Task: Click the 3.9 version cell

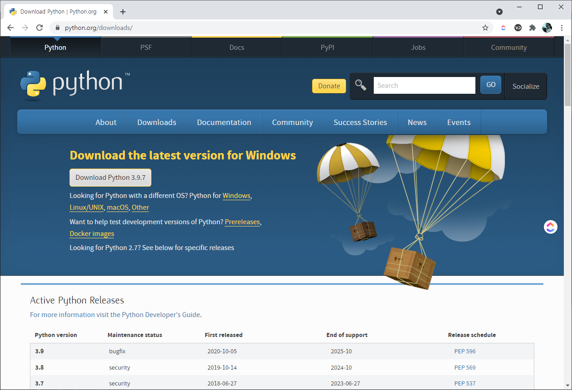Action: point(39,351)
